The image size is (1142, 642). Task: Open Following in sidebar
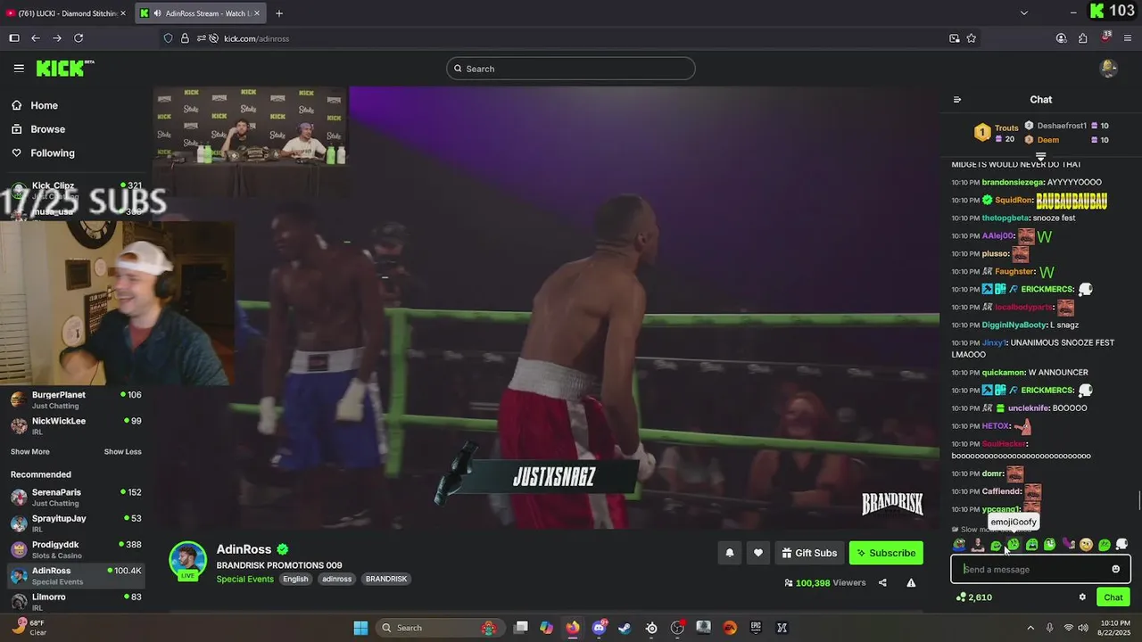(43, 153)
